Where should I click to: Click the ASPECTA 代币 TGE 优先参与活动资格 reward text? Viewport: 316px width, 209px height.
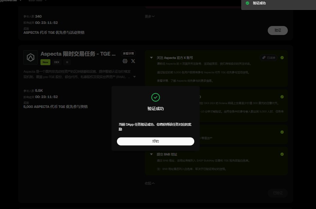click(x=54, y=33)
